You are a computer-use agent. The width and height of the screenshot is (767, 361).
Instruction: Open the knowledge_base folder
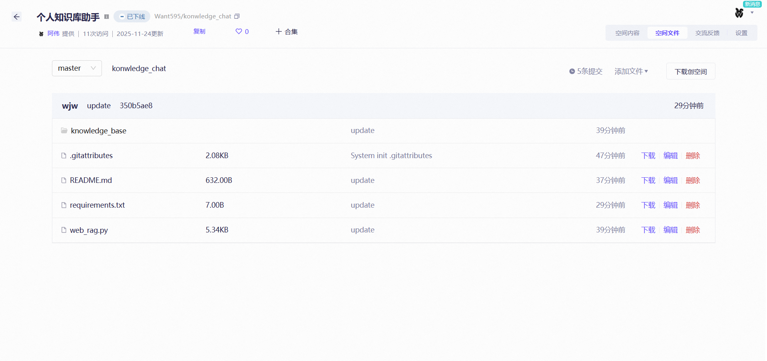(x=98, y=131)
